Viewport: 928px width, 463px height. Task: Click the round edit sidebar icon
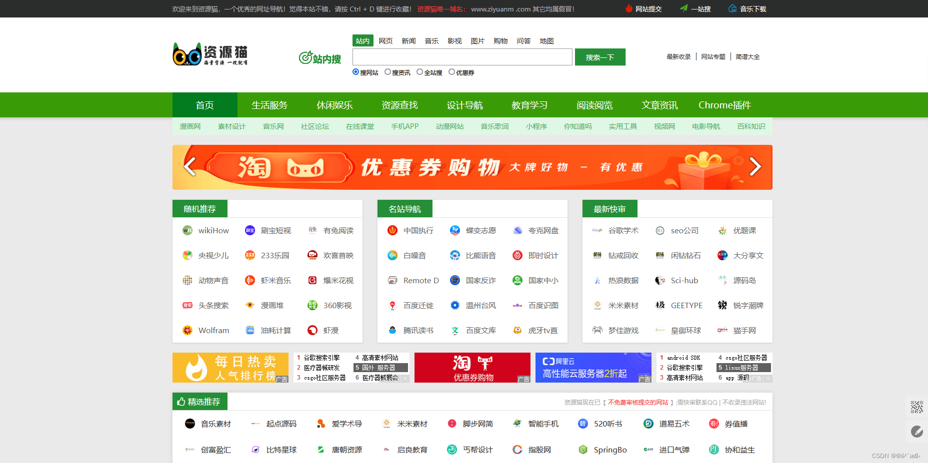(916, 432)
